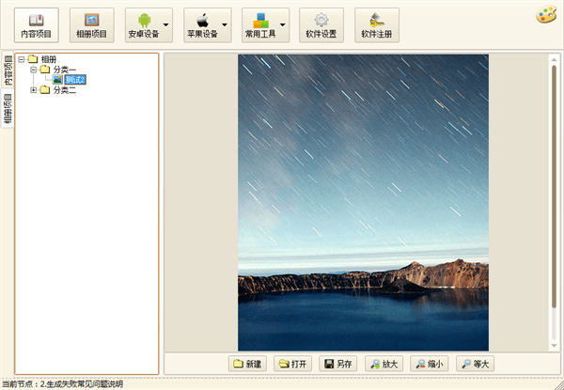Open 软件注册 registration
This screenshot has height=390, width=564.
pyautogui.click(x=377, y=25)
